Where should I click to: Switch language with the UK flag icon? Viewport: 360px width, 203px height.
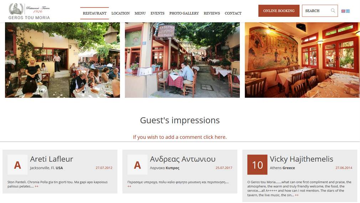(x=343, y=11)
